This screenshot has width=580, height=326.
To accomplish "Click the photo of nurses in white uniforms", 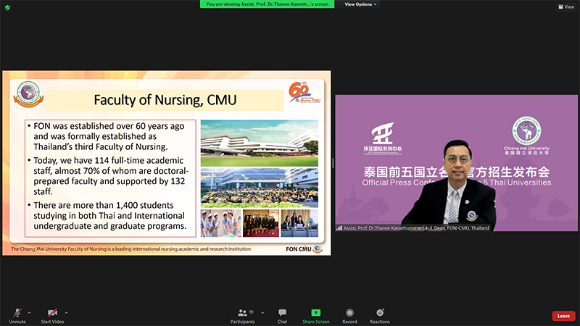I will point(221,223).
